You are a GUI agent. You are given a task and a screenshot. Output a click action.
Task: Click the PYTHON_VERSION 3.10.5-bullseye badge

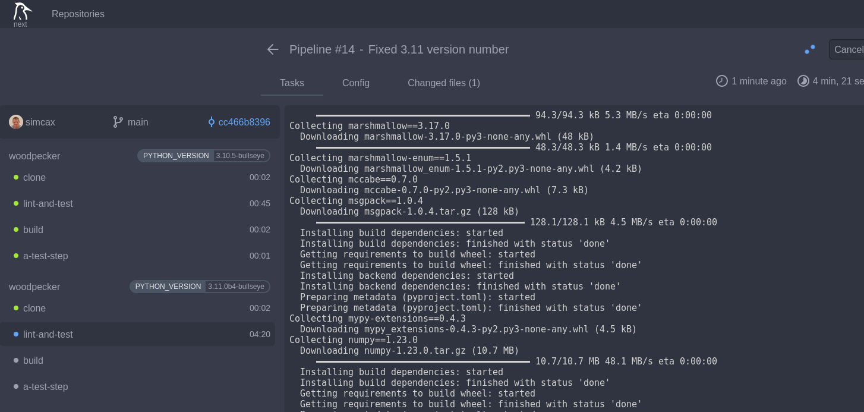coord(204,156)
